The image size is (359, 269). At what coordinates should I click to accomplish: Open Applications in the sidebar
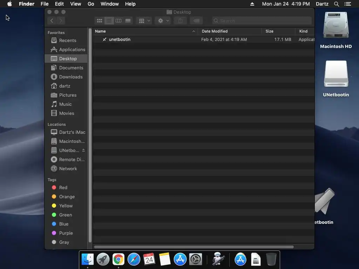66,50
